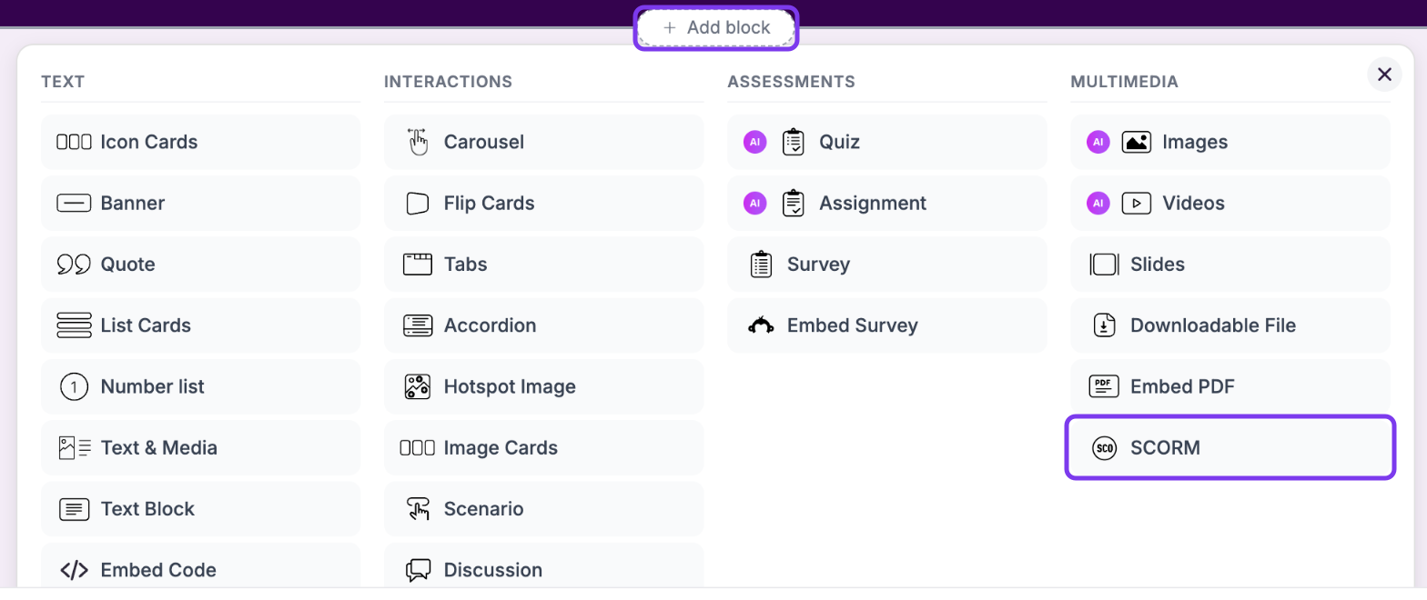This screenshot has height=600, width=1427.
Task: Click the Discussion speech-bubble icon
Action: tap(418, 570)
